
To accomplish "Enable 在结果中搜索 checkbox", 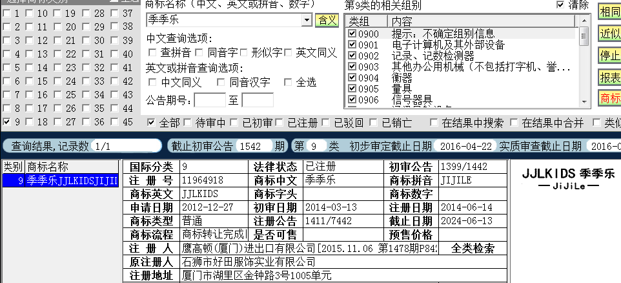I will tap(434, 123).
